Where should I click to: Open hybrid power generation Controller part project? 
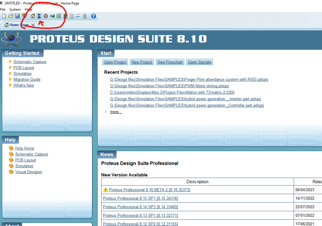pyautogui.click(x=187, y=105)
